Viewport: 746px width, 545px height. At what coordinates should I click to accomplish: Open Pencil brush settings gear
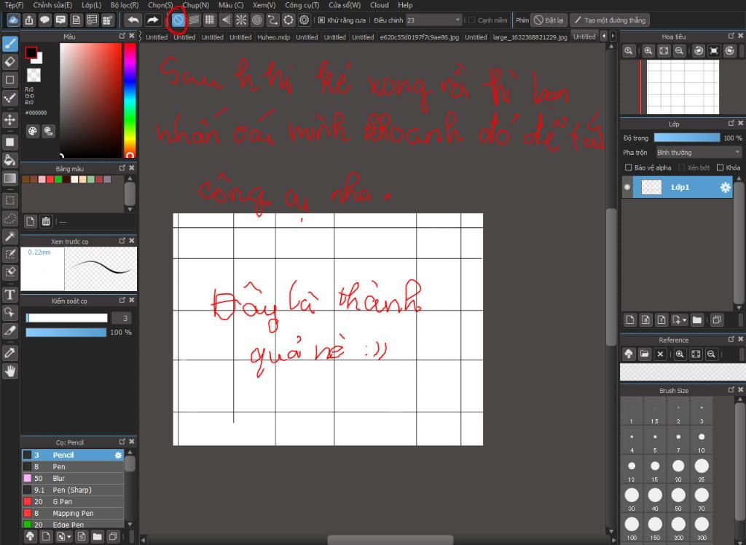118,456
